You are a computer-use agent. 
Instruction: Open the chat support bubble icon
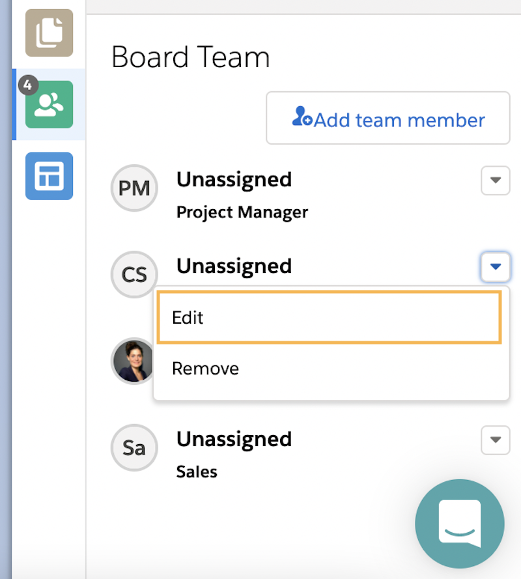click(x=460, y=524)
